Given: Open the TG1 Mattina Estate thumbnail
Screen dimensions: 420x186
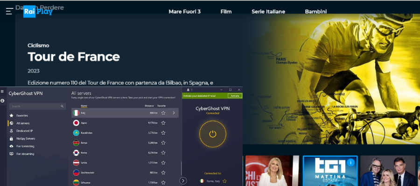Looking at the screenshot, I should (330, 171).
